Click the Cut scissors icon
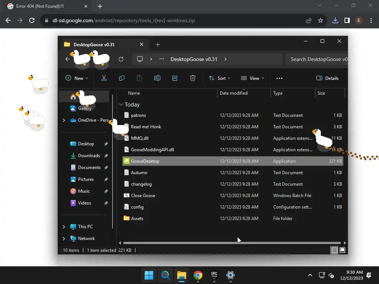The width and height of the screenshot is (379, 284). pyautogui.click(x=104, y=78)
